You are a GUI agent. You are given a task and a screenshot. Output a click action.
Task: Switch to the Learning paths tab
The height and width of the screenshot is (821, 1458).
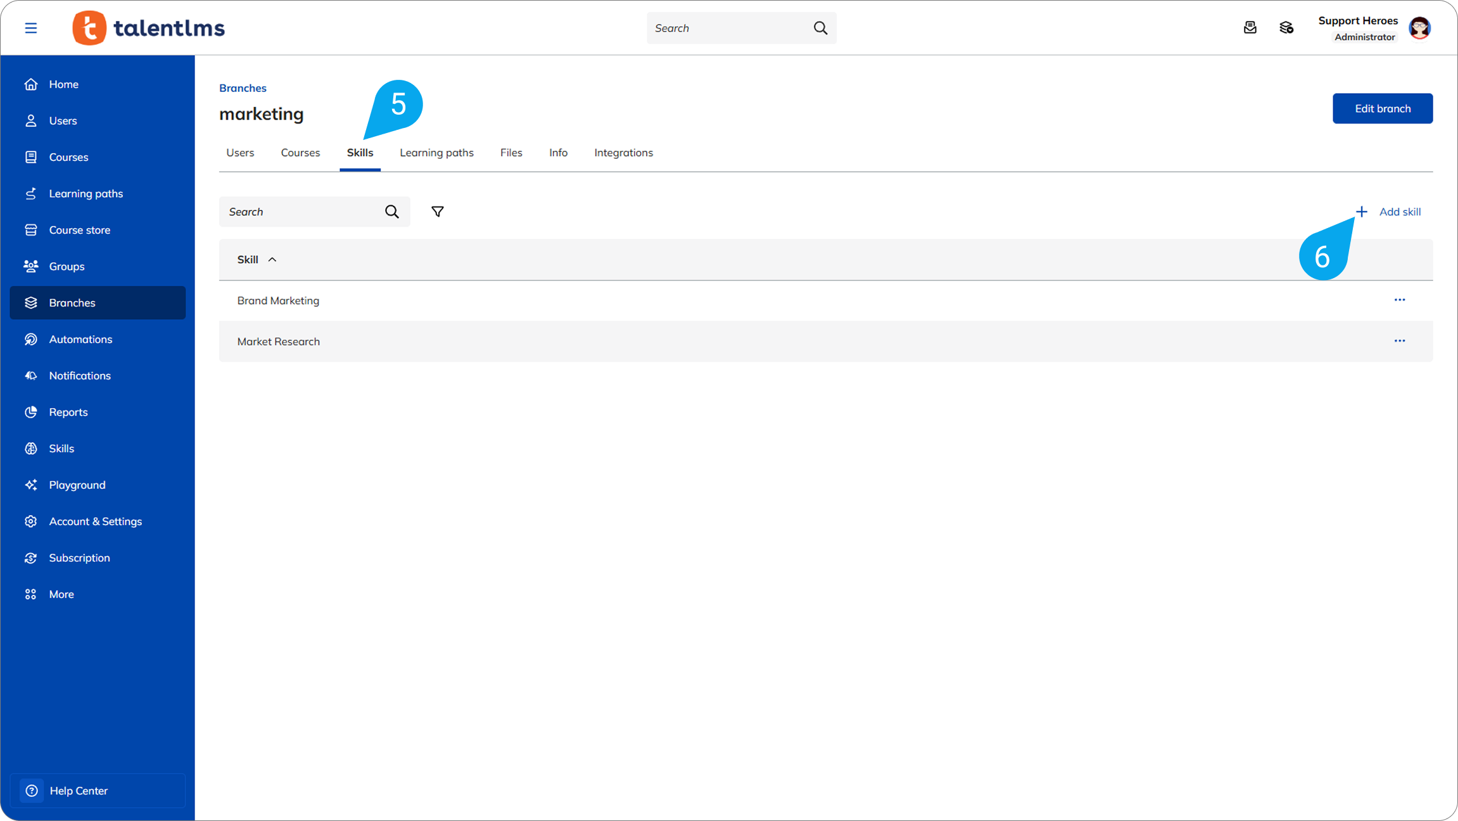click(x=436, y=153)
